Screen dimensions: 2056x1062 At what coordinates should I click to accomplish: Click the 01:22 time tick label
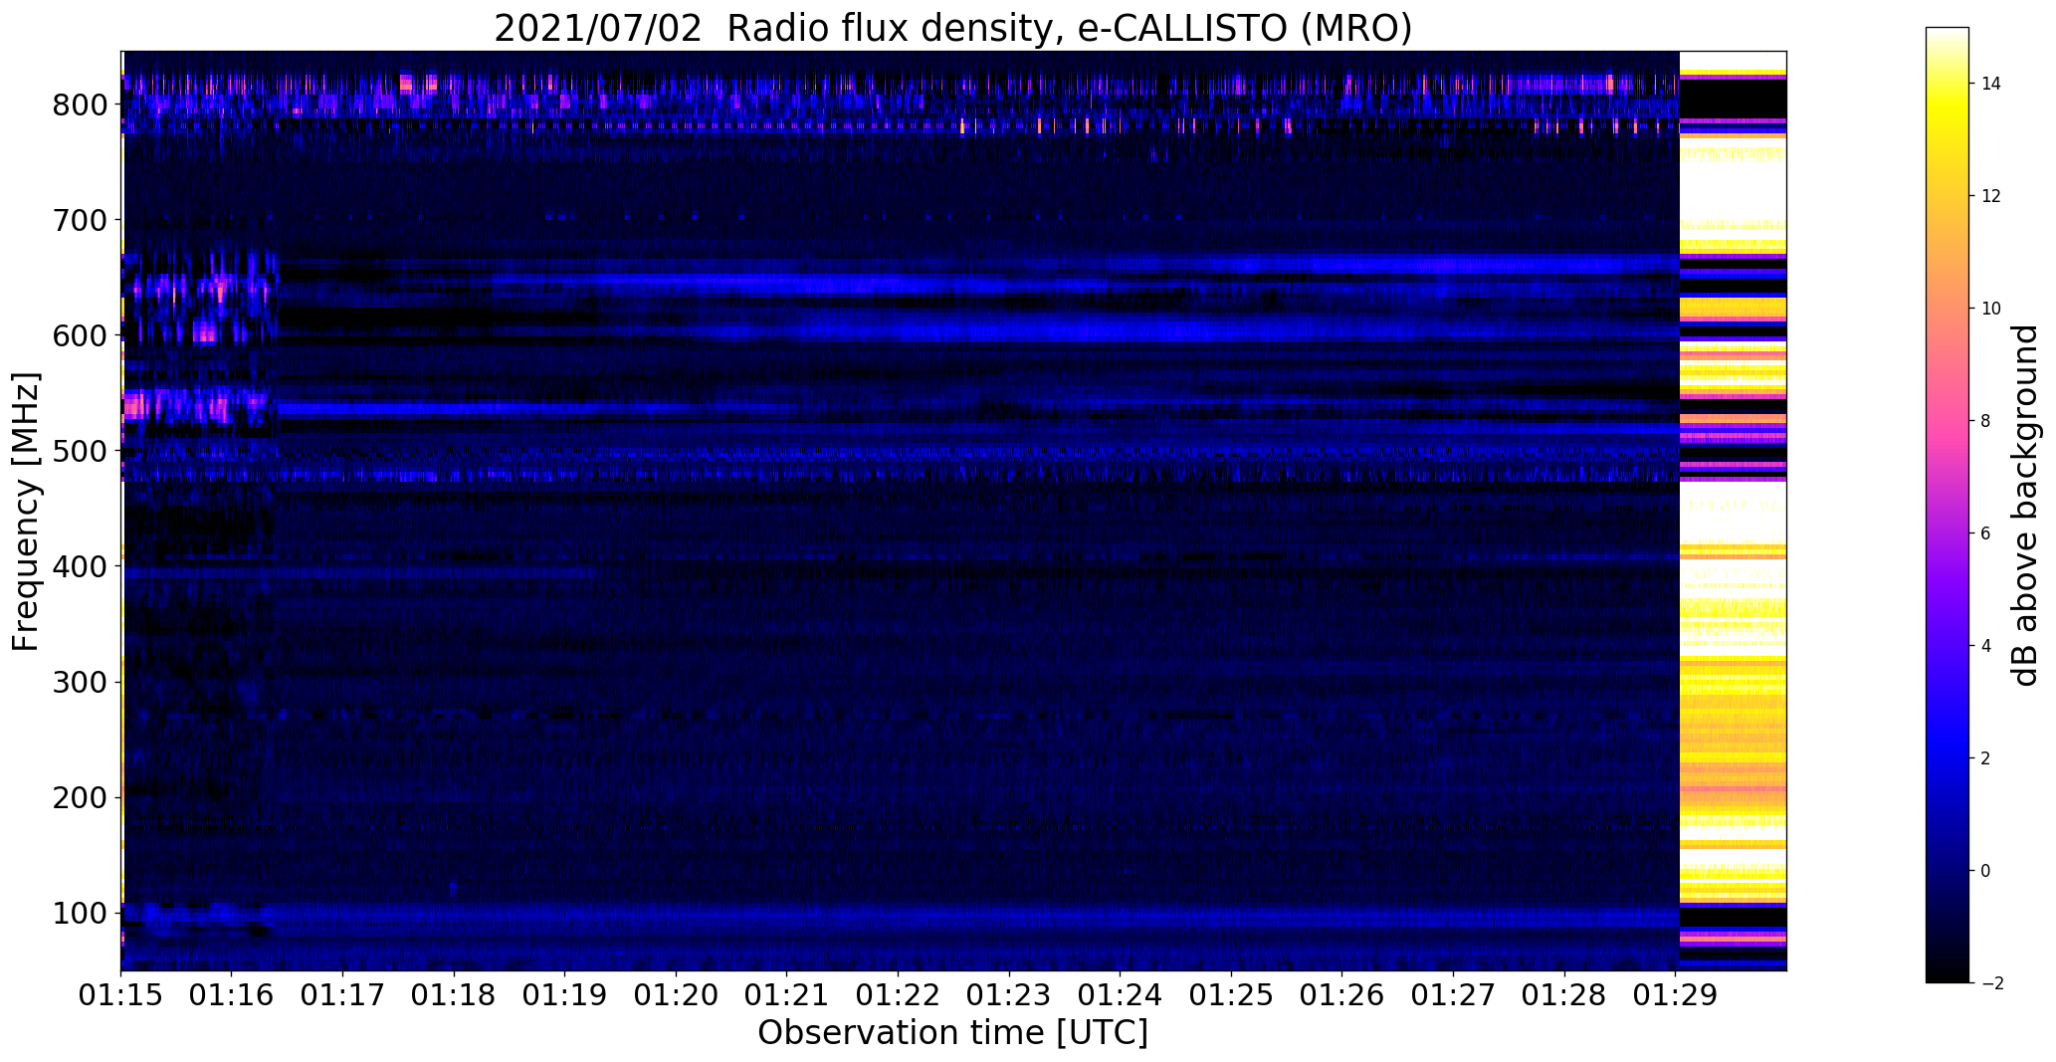[x=899, y=995]
